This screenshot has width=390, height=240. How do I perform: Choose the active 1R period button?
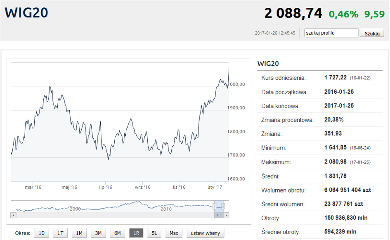click(136, 233)
